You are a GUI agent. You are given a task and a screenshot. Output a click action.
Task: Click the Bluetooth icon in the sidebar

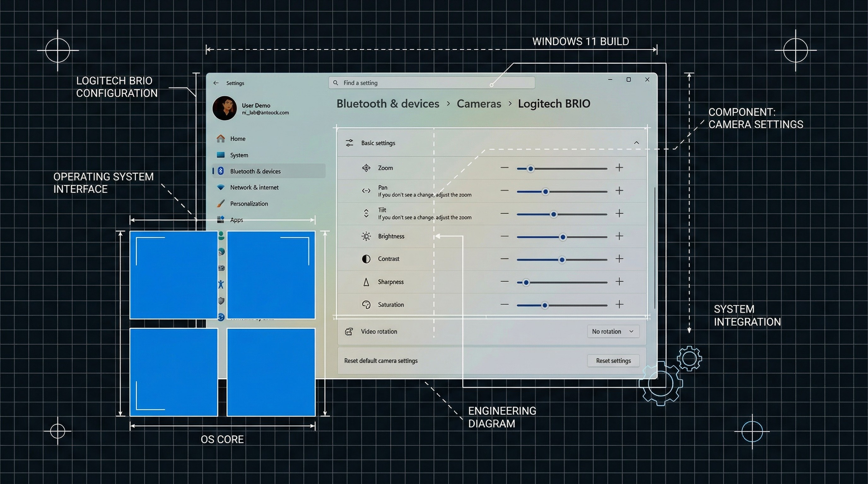[x=221, y=171]
